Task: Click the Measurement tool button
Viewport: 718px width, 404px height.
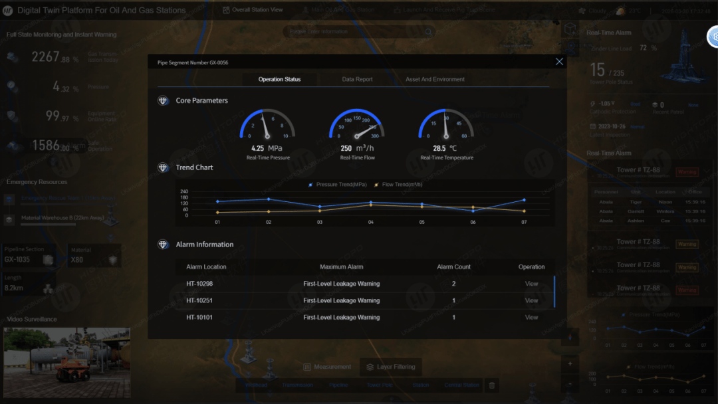Action: pos(327,367)
